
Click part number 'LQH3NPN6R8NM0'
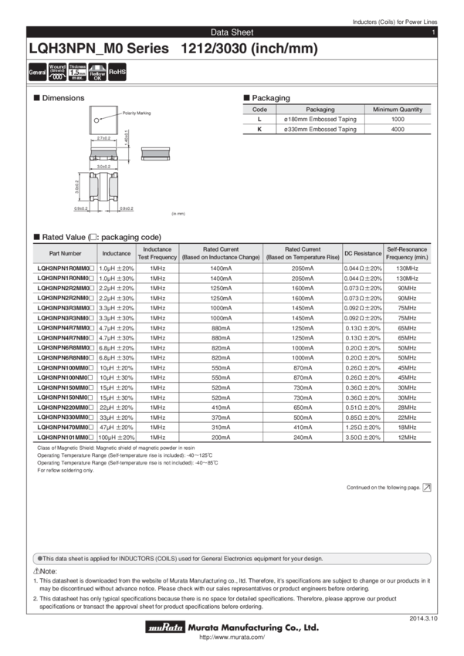pyautogui.click(x=66, y=357)
